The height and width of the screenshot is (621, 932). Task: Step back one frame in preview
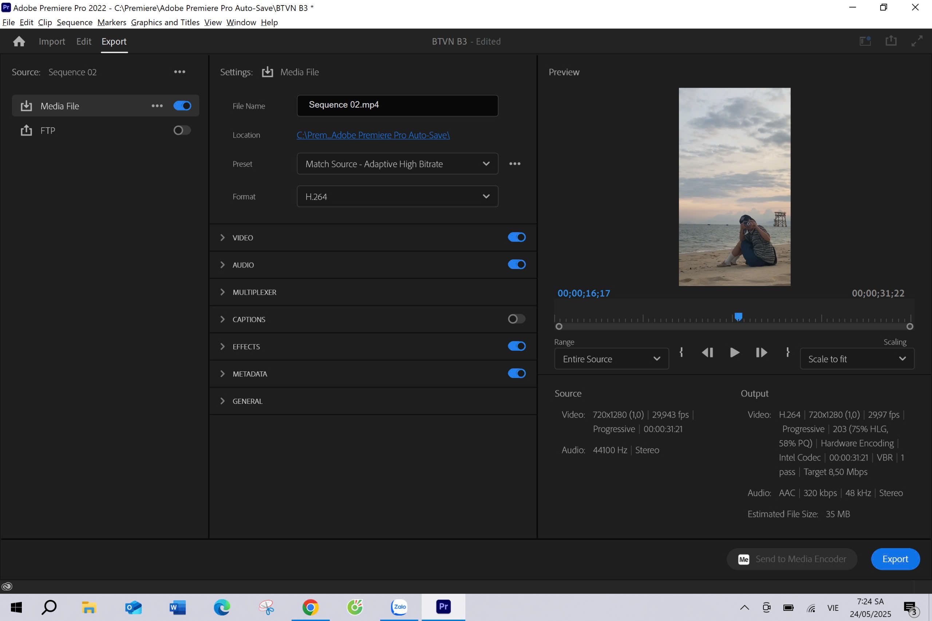coord(707,353)
